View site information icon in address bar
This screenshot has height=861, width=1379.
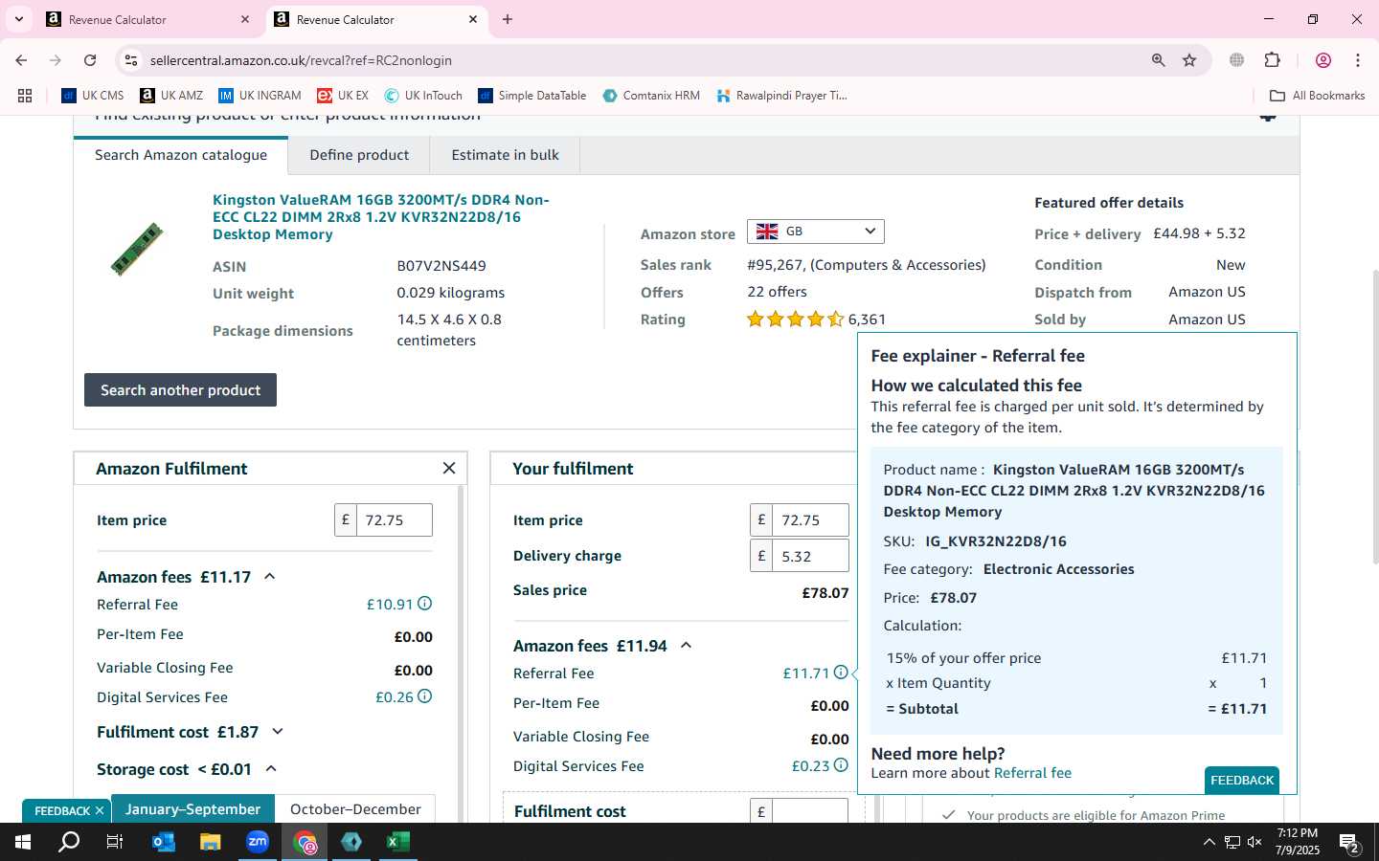131,60
